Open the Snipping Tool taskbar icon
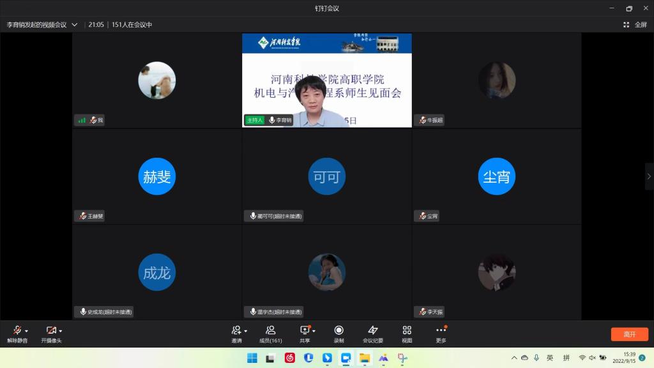654x368 pixels. point(402,358)
